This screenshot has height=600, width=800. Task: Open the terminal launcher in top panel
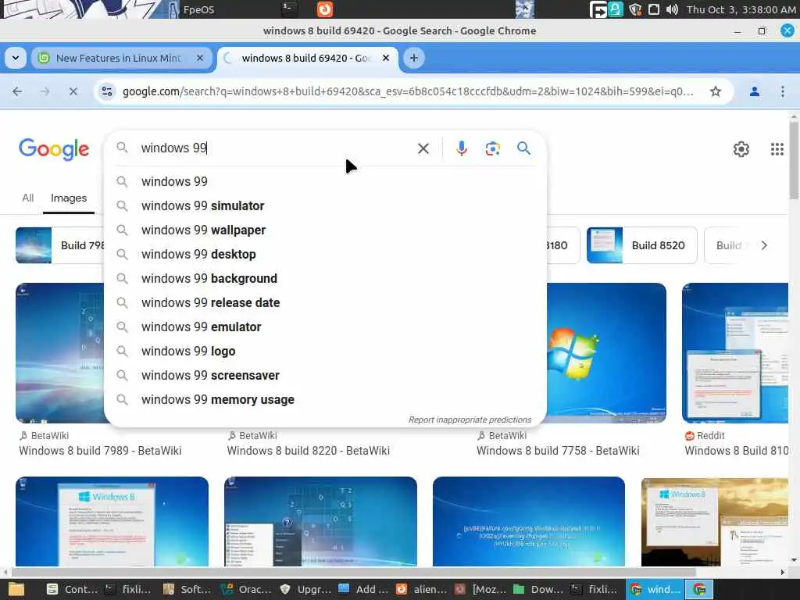click(289, 9)
